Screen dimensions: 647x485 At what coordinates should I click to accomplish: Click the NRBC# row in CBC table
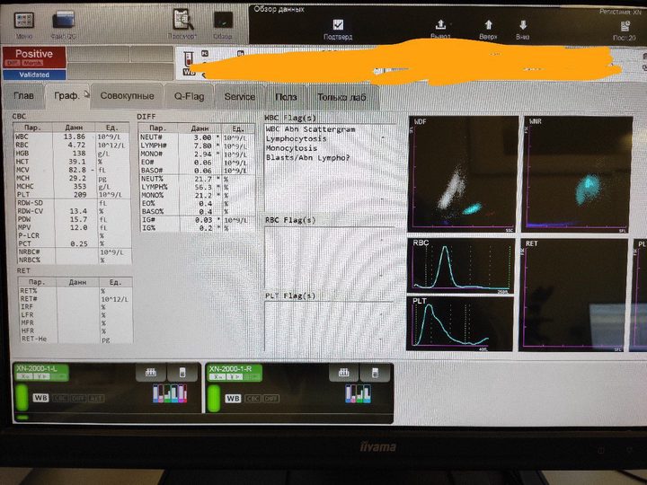pos(75,251)
